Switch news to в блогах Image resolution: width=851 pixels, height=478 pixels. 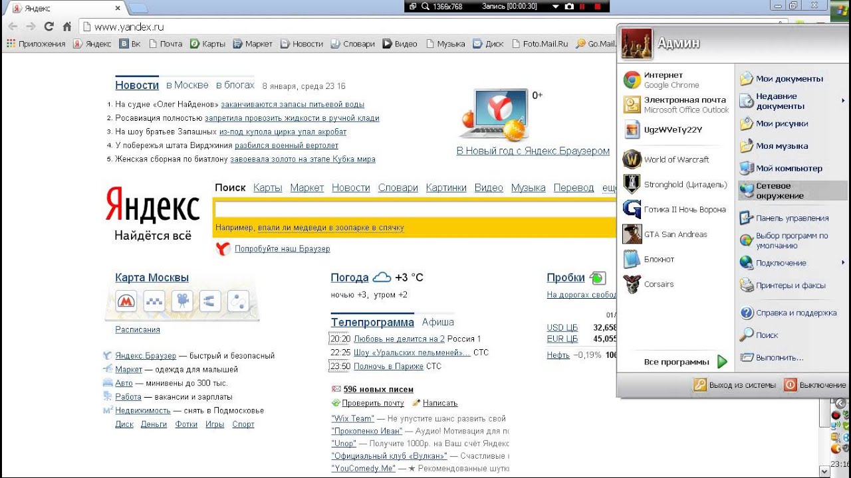click(x=235, y=85)
